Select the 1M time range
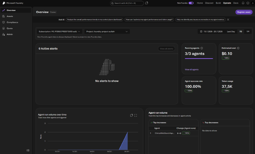This screenshot has height=154, width=255. tap(248, 32)
